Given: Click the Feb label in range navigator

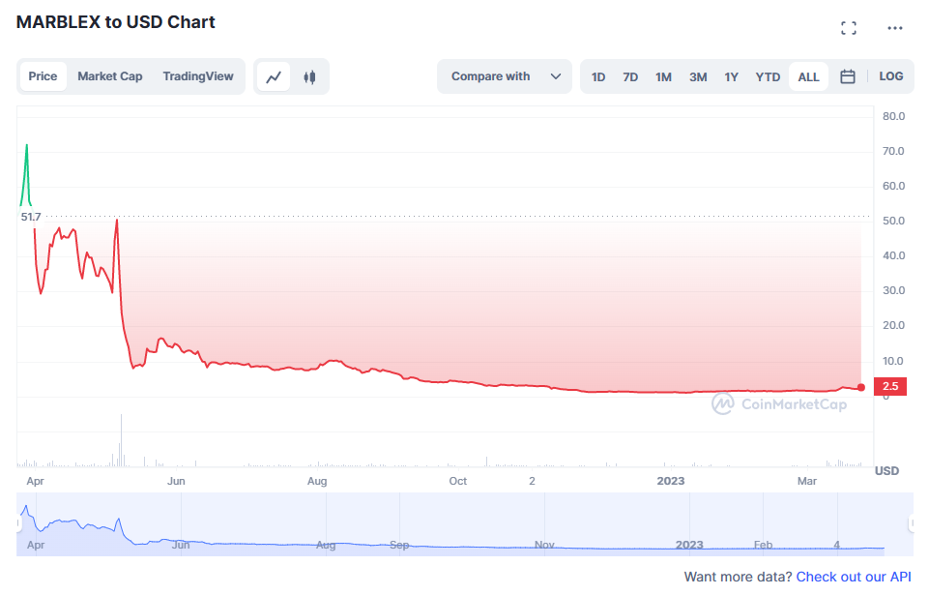Looking at the screenshot, I should click(763, 545).
